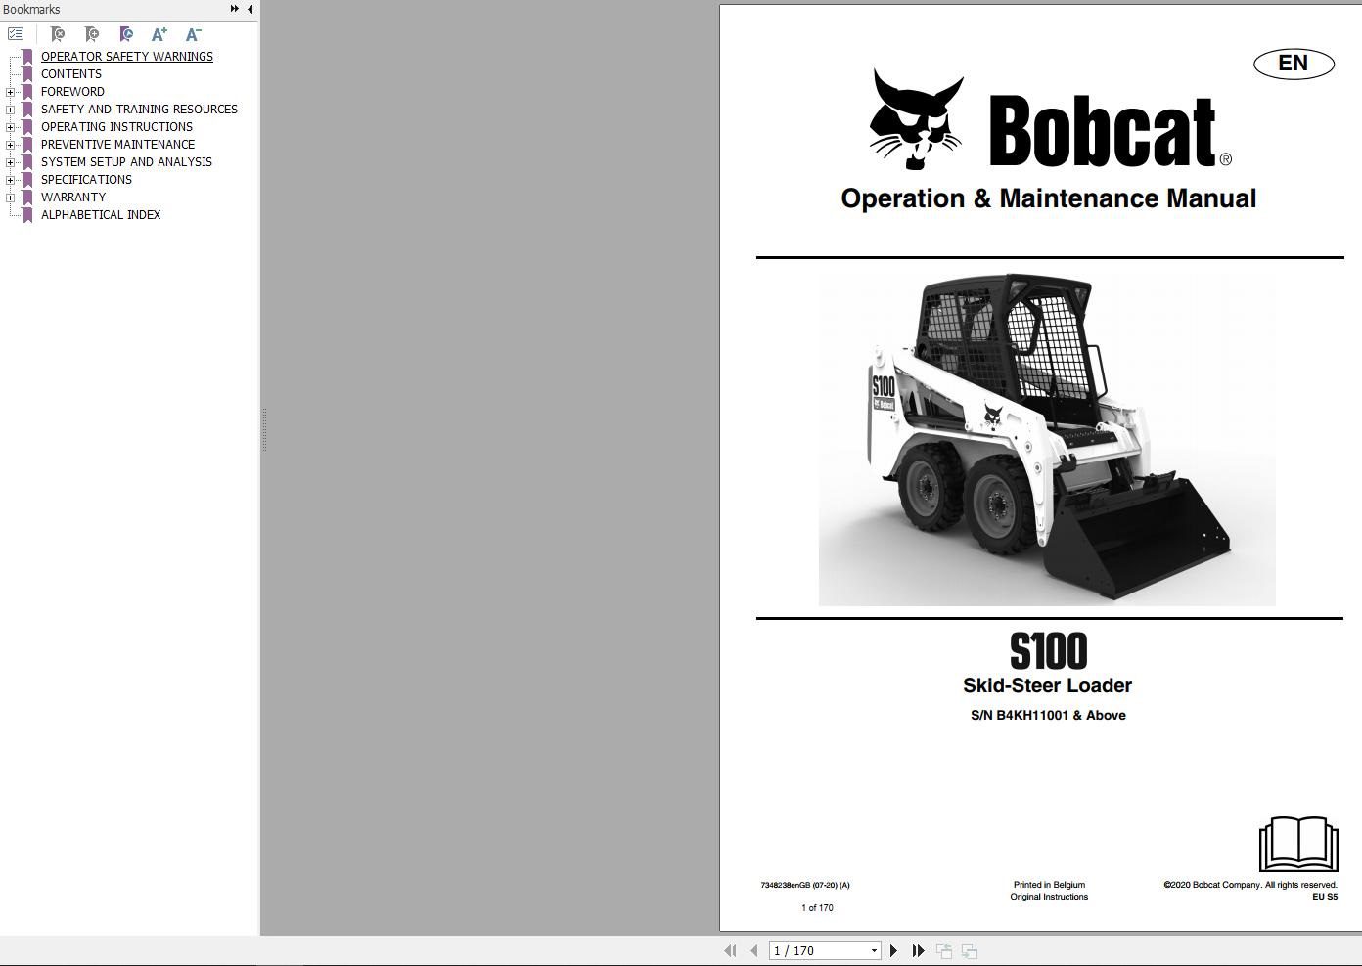This screenshot has height=966, width=1362.
Task: Click inside the page number input field
Action: click(x=812, y=949)
